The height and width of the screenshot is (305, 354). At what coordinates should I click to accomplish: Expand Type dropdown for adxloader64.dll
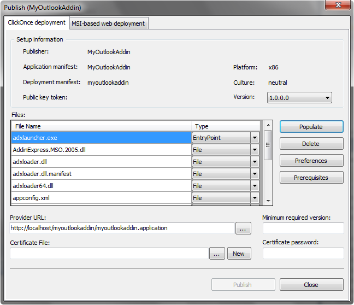click(255, 186)
